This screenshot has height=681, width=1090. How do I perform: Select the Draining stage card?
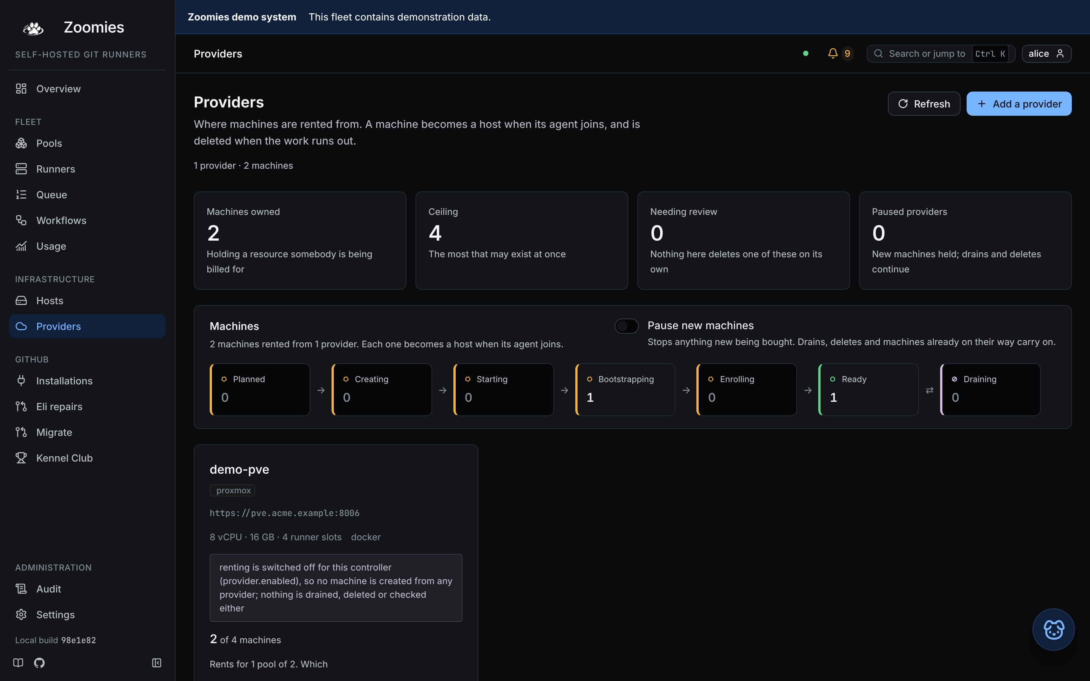click(x=990, y=390)
